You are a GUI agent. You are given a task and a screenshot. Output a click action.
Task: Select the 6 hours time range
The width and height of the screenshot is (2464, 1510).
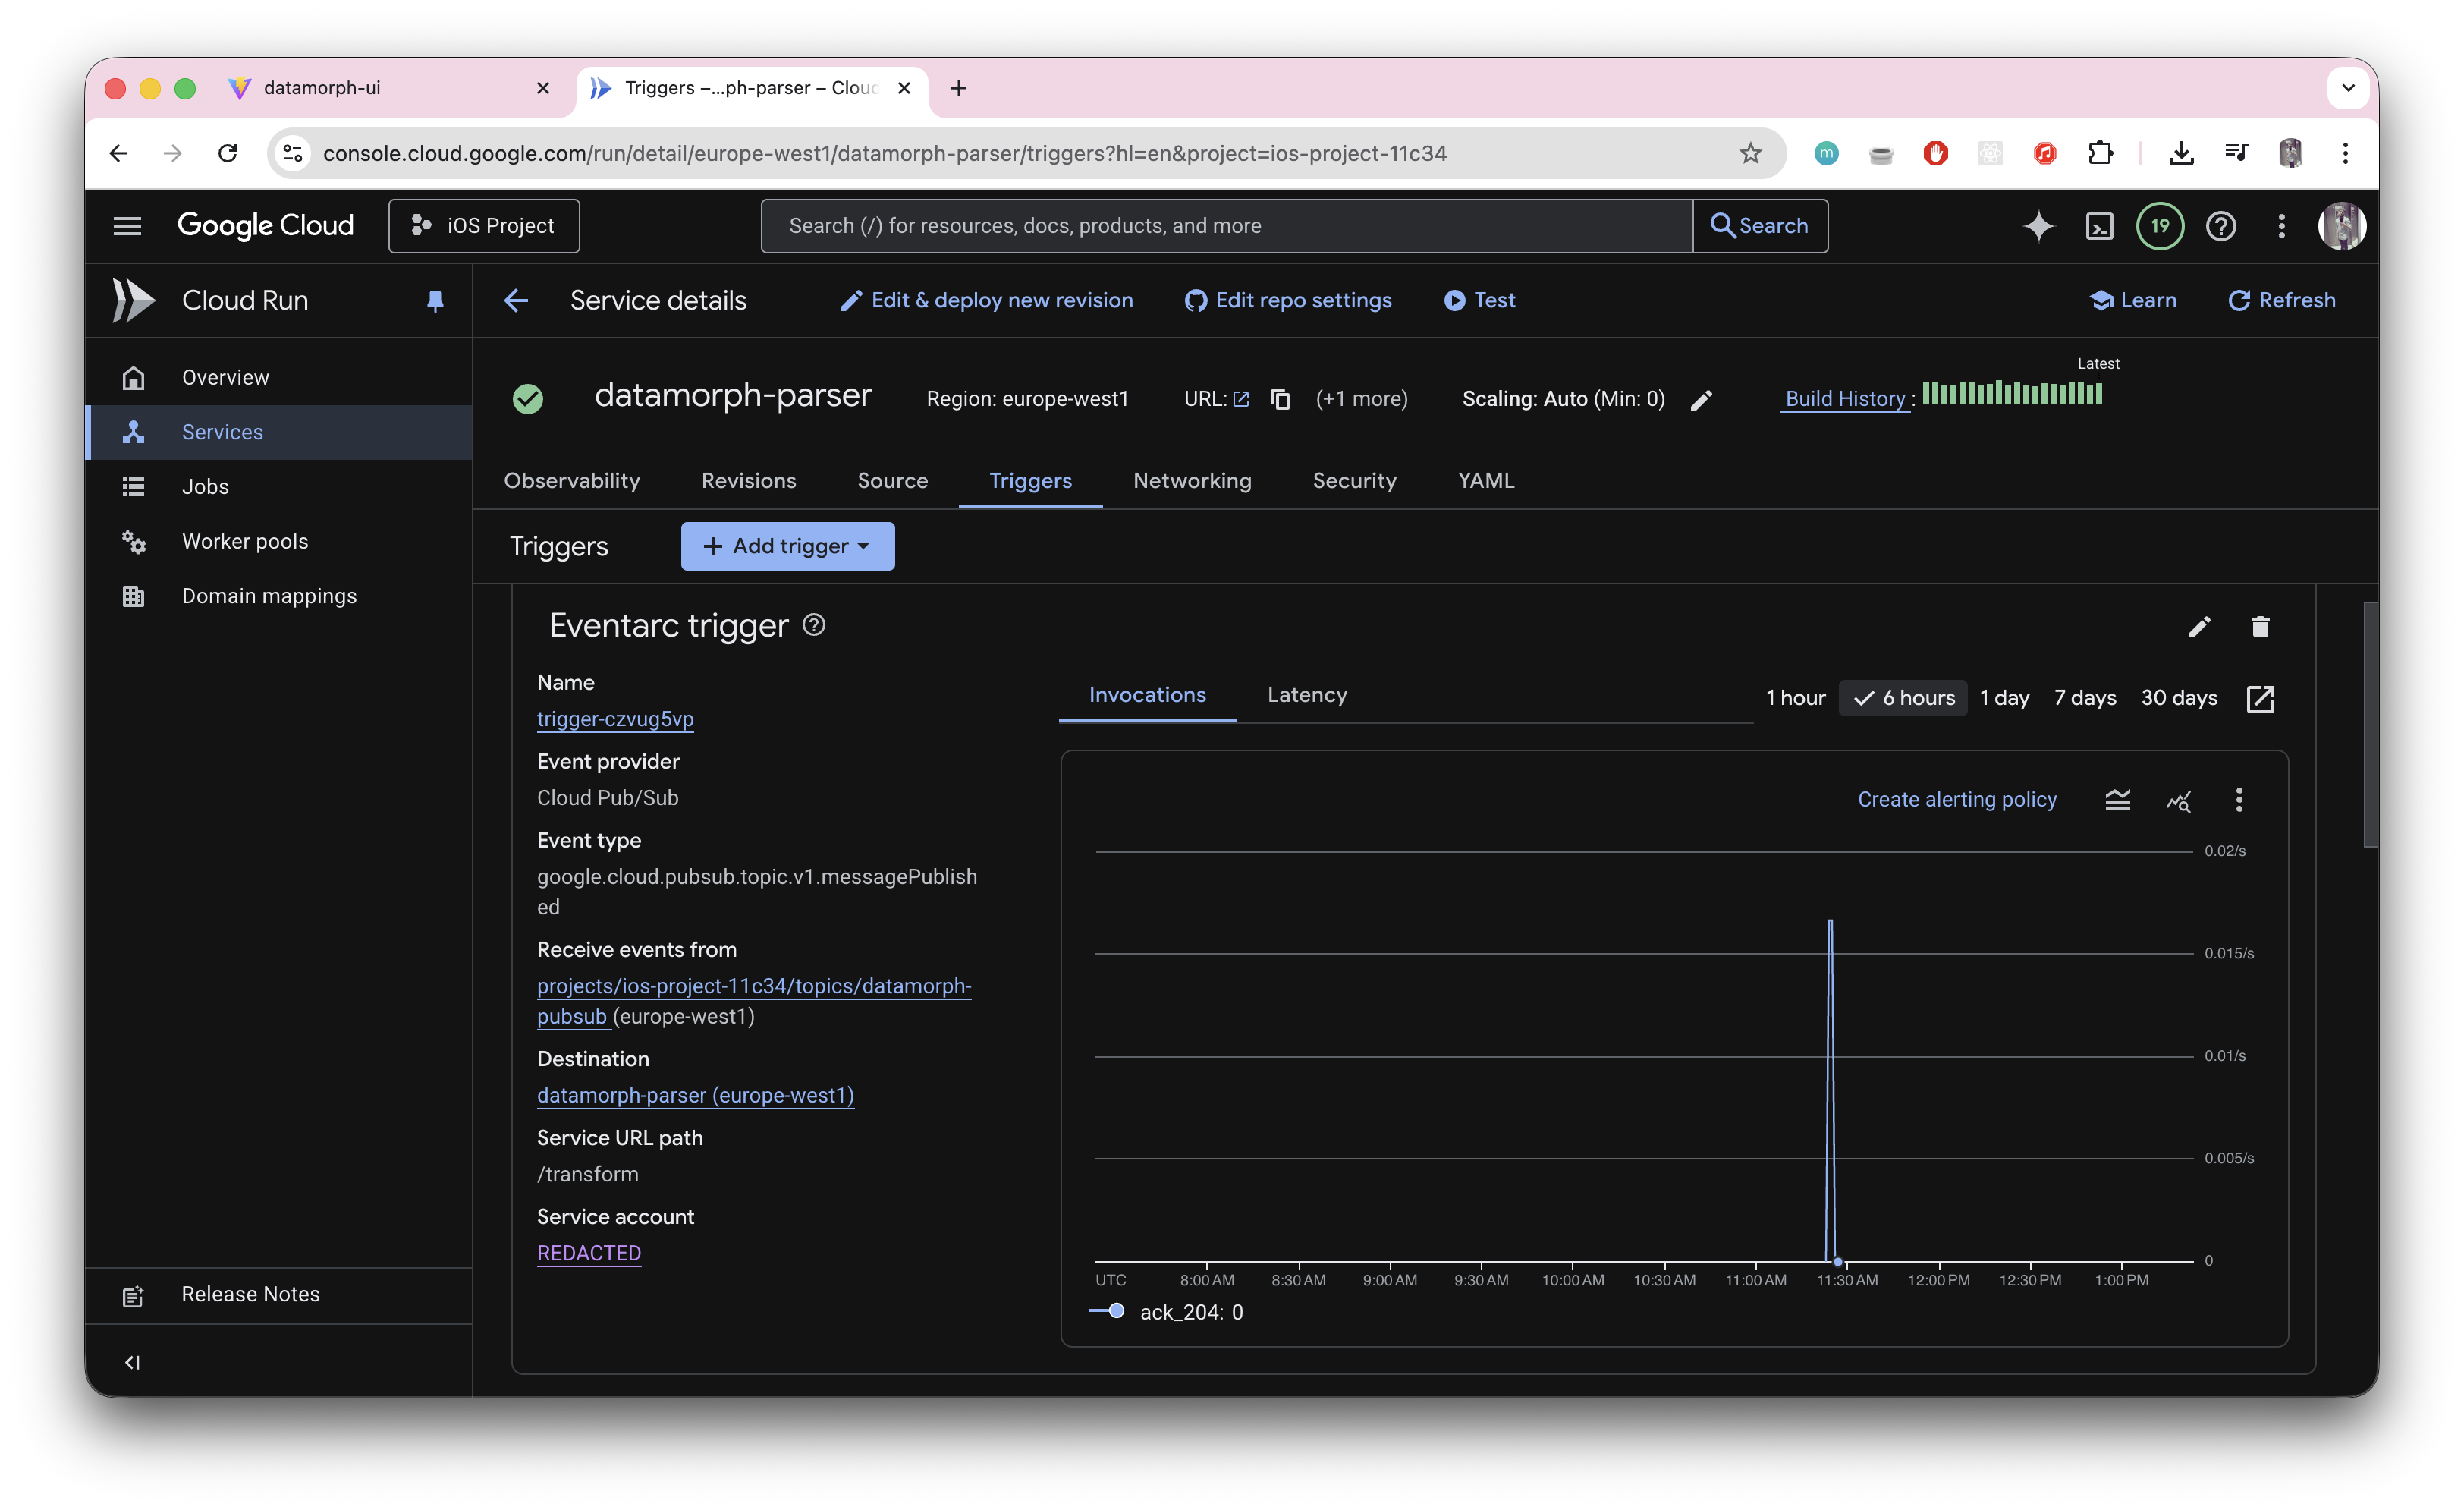point(1904,698)
